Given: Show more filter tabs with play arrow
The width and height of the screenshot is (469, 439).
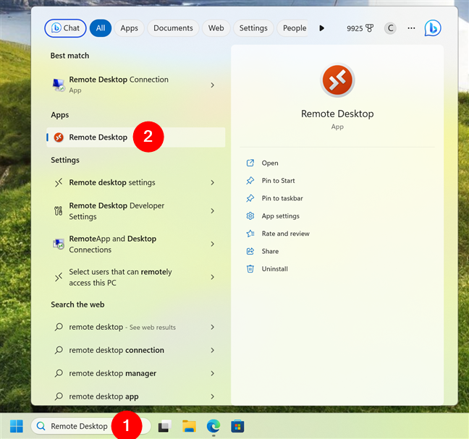Looking at the screenshot, I should click(x=321, y=28).
